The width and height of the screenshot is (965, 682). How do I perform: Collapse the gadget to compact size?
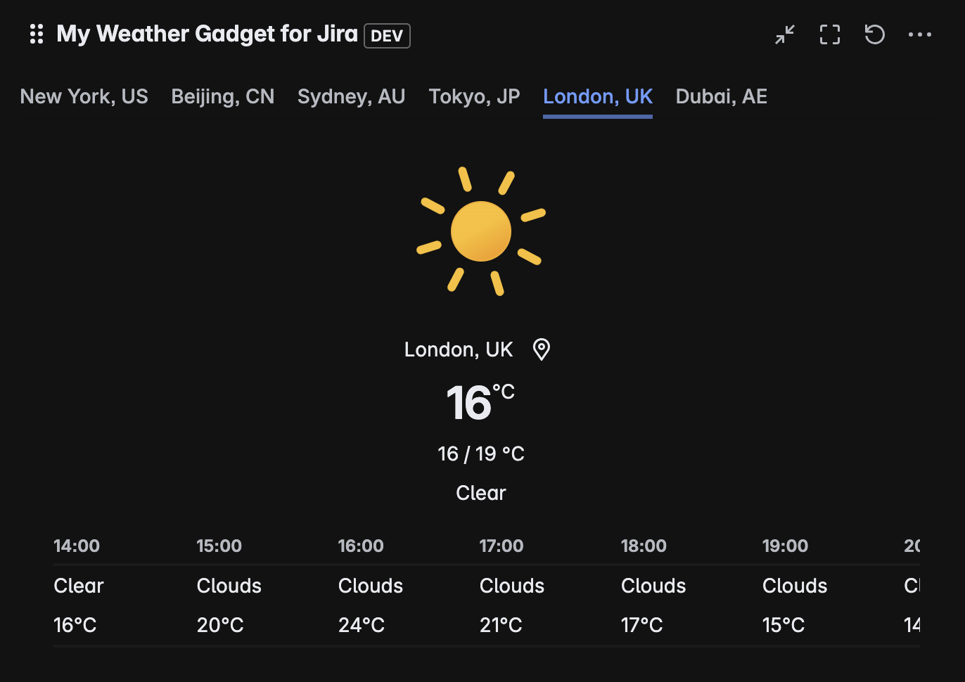point(784,34)
